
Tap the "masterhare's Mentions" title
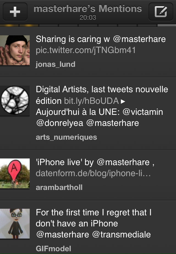pos(88,9)
